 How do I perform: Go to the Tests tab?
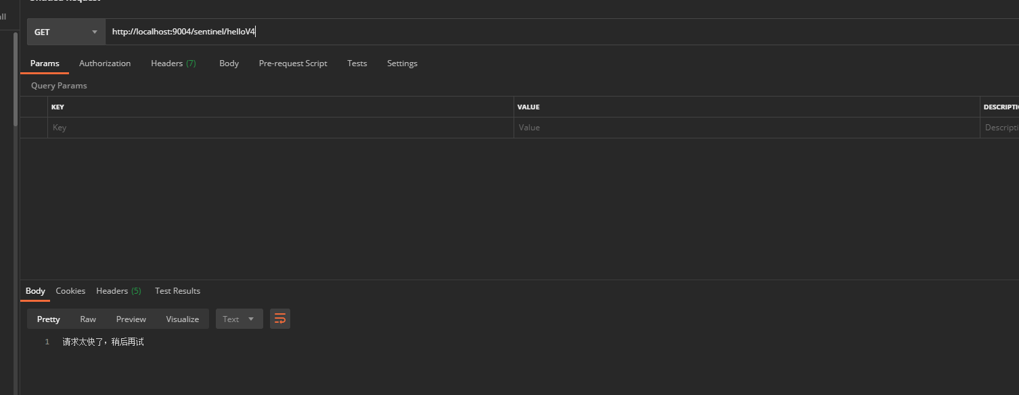click(357, 63)
